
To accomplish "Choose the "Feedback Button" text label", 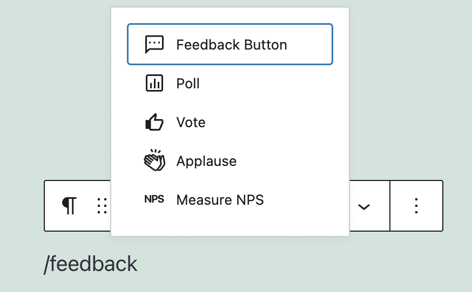I will [231, 45].
